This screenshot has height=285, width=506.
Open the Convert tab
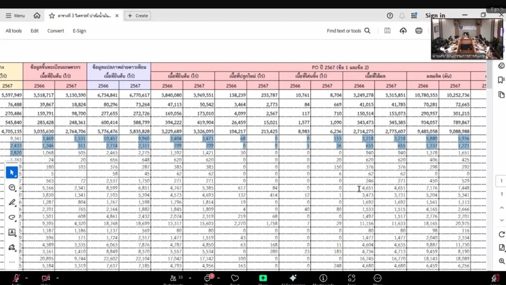[x=55, y=31]
